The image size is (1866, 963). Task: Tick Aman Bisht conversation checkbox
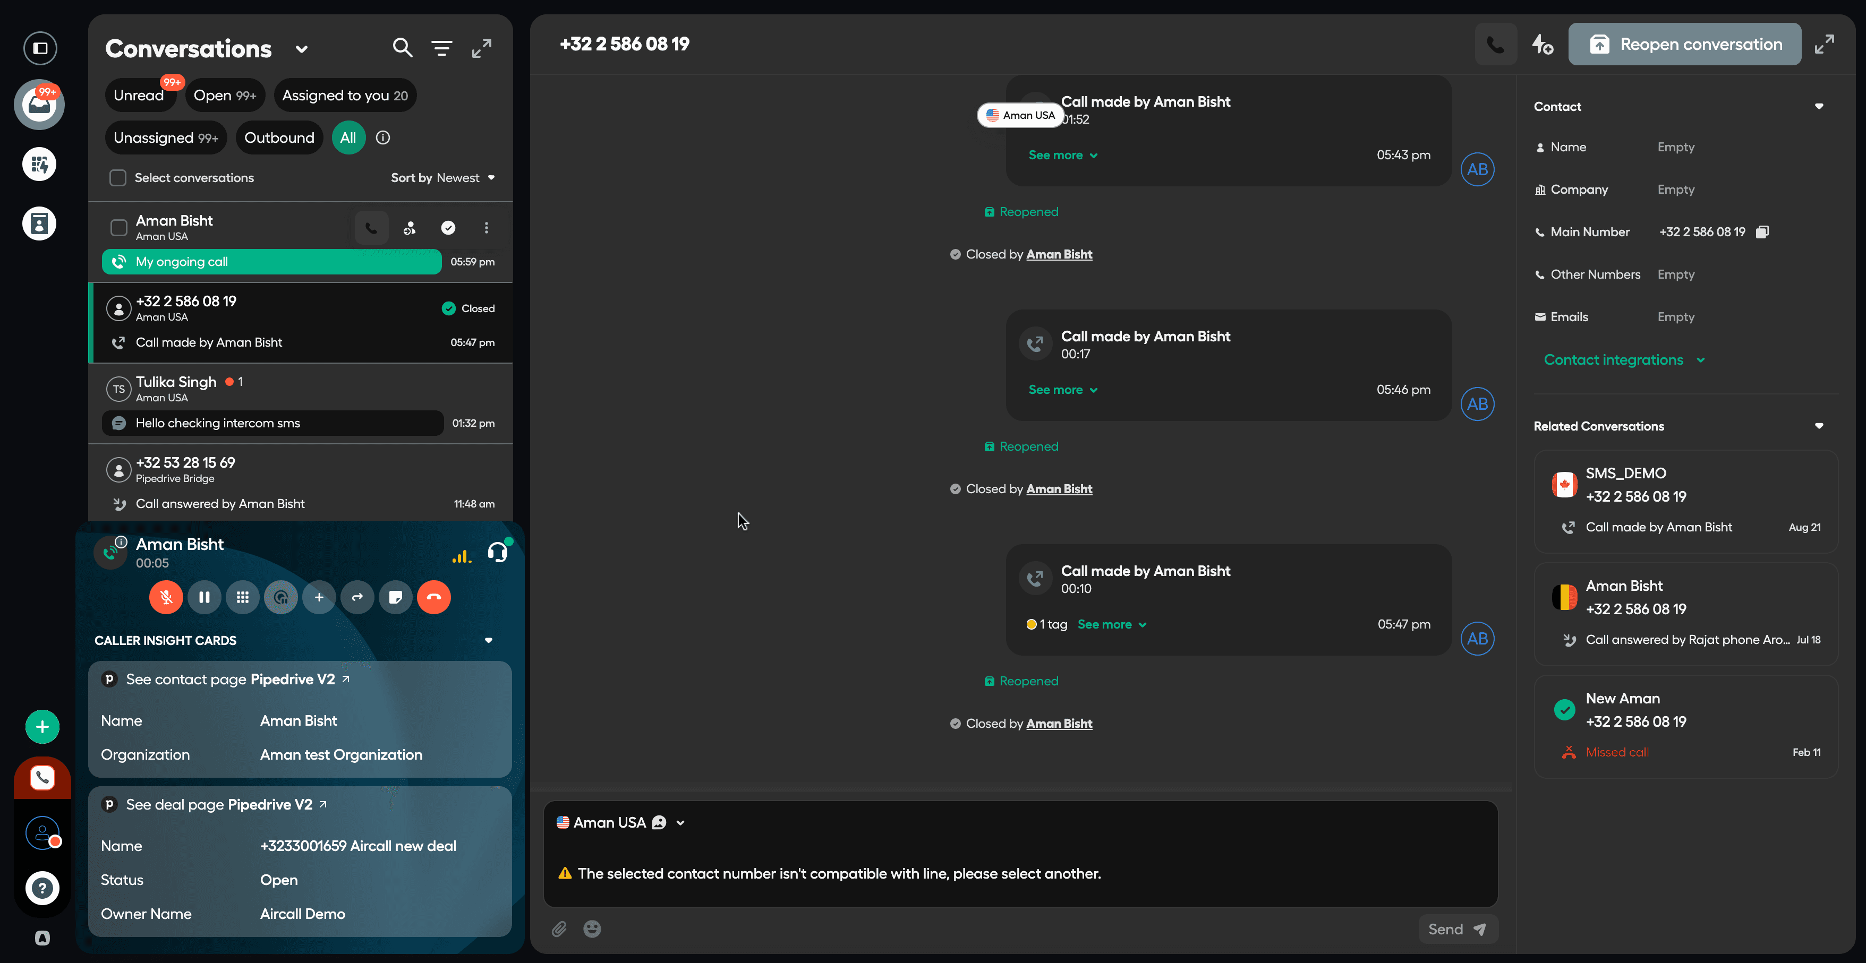pyautogui.click(x=119, y=228)
